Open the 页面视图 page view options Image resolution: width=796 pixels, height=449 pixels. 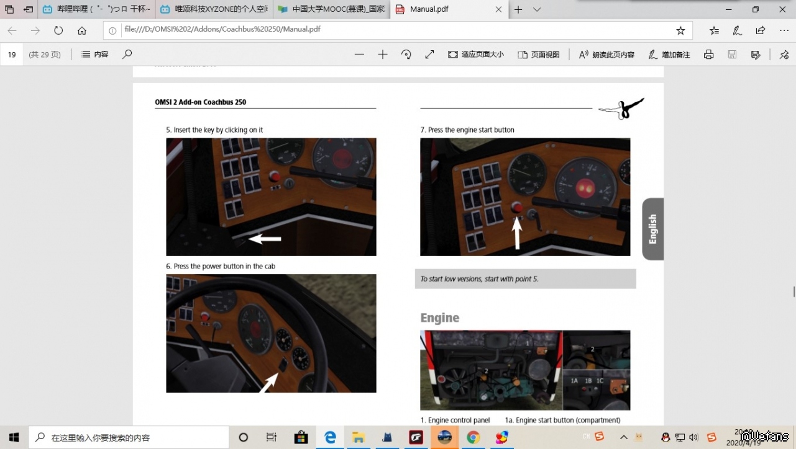pos(539,55)
